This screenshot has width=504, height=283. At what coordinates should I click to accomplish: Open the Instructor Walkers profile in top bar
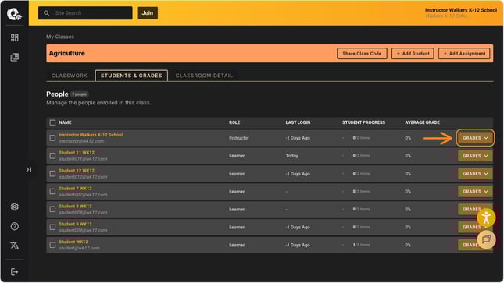pyautogui.click(x=461, y=12)
